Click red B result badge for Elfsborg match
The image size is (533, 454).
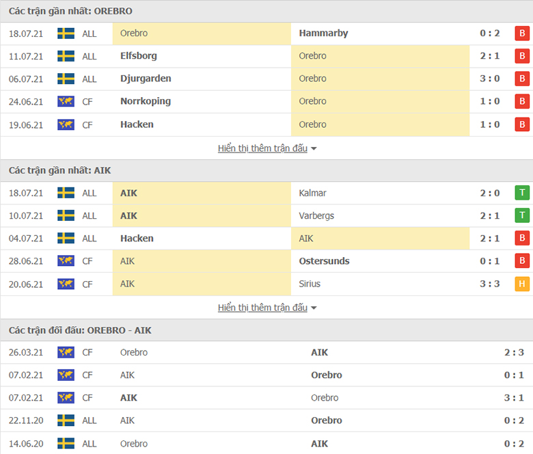pos(522,56)
